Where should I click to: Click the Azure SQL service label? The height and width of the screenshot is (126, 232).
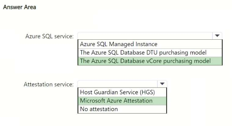click(49, 36)
